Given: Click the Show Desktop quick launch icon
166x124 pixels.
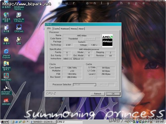Looking at the screenshot, I should (x=13, y=122).
